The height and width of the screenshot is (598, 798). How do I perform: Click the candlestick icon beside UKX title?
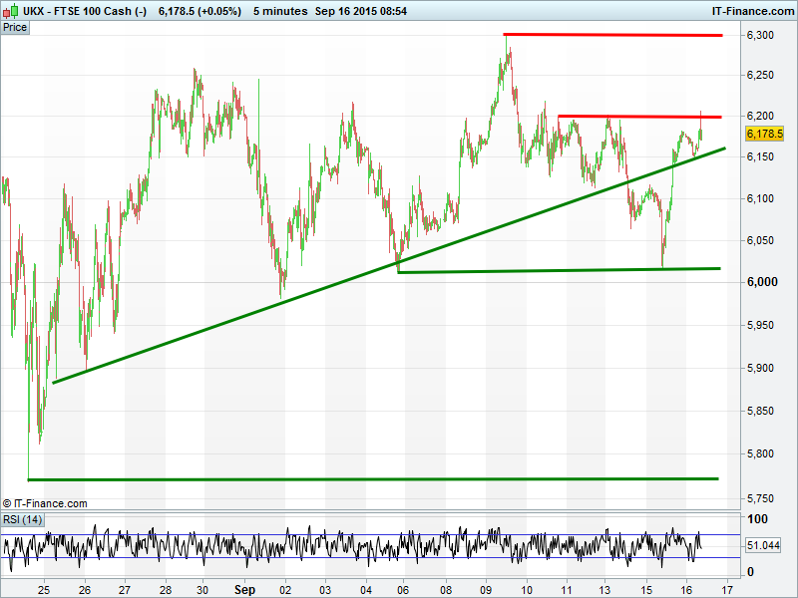click(x=10, y=10)
